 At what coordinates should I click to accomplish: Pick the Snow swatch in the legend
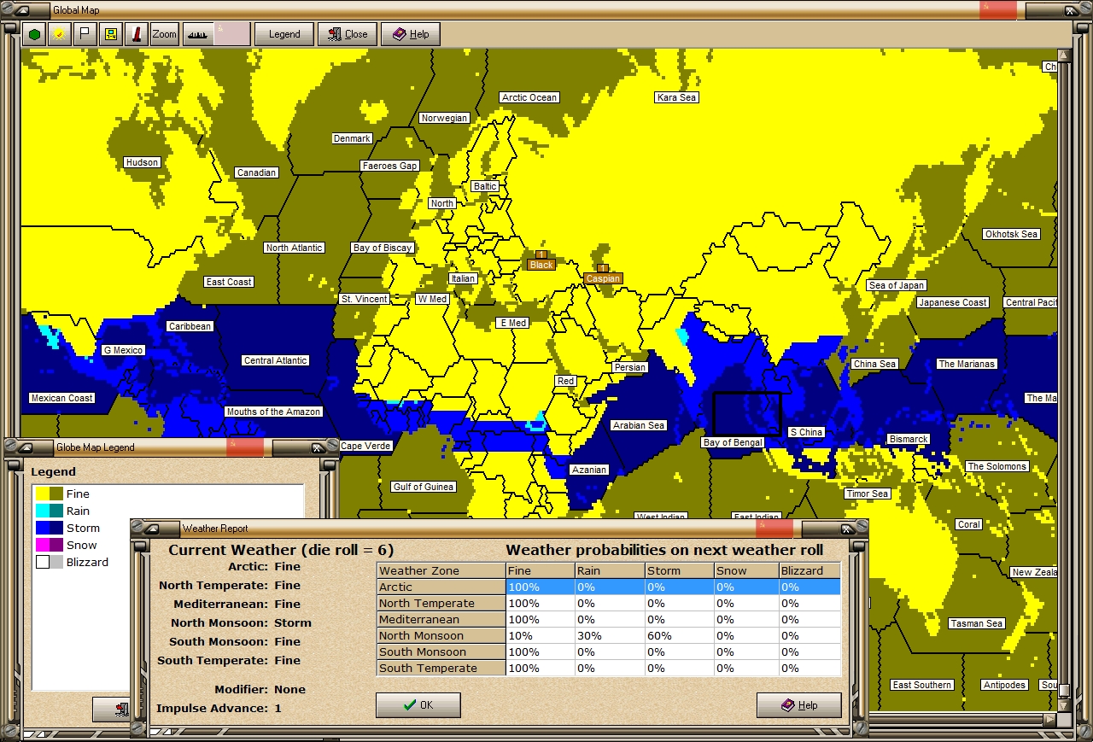pyautogui.click(x=49, y=545)
